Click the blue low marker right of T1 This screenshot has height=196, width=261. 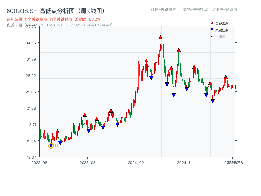coord(60,143)
